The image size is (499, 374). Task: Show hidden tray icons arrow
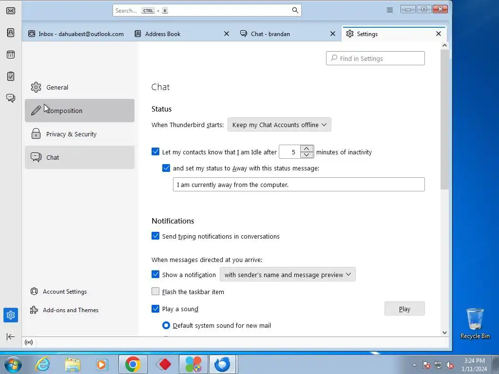(x=414, y=365)
